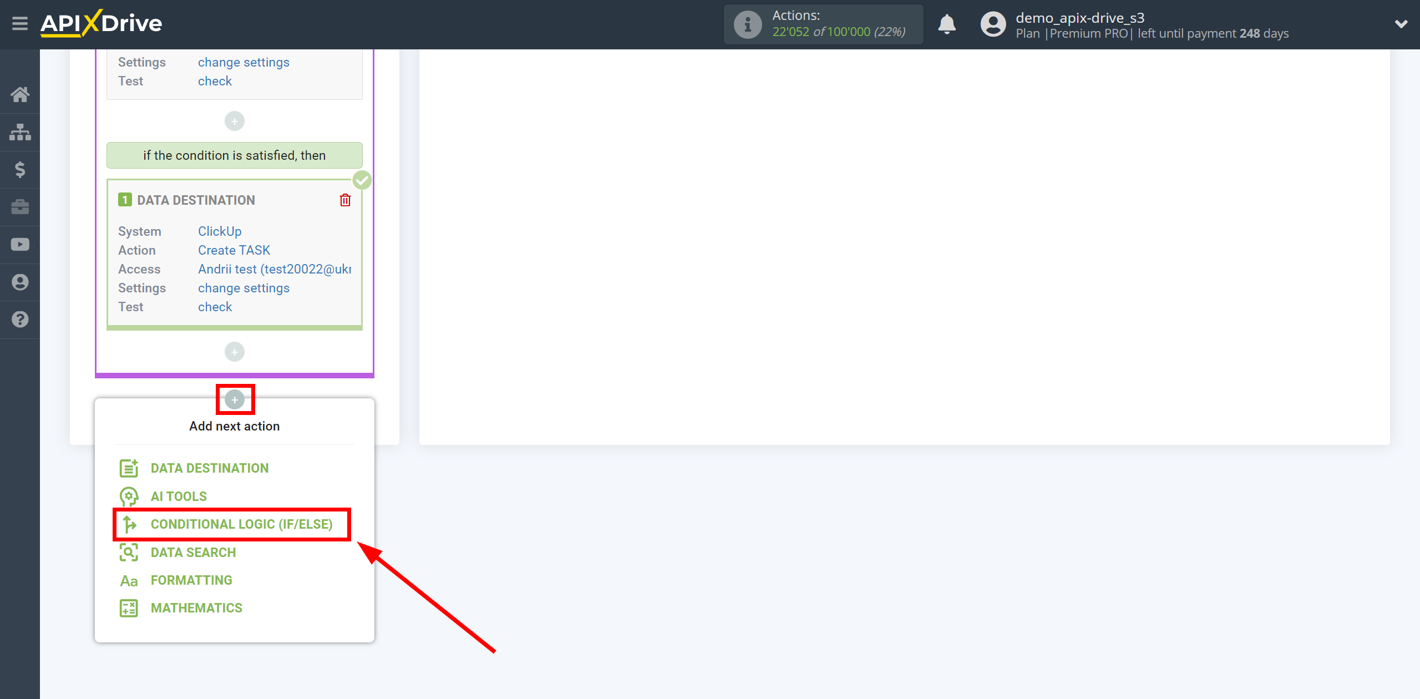Click the green checkmark toggle on DATA DESTINATION
The width and height of the screenshot is (1420, 699).
[x=362, y=180]
